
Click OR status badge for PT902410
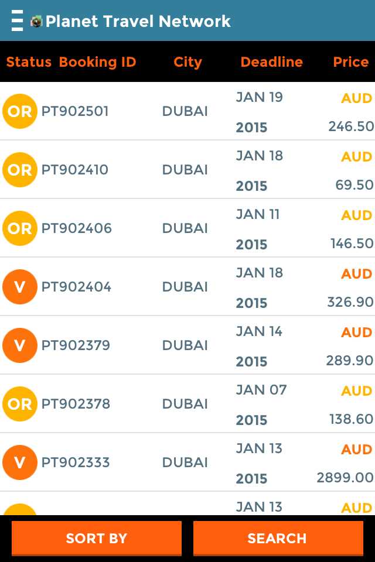pyautogui.click(x=20, y=170)
